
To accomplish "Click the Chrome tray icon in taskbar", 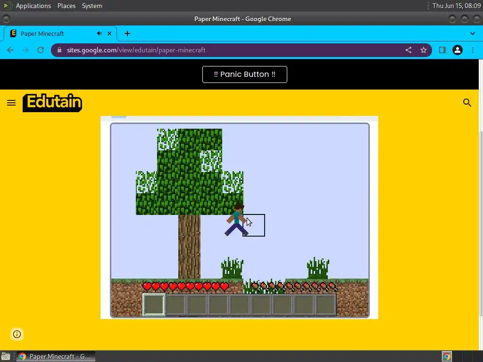I will coord(447,356).
